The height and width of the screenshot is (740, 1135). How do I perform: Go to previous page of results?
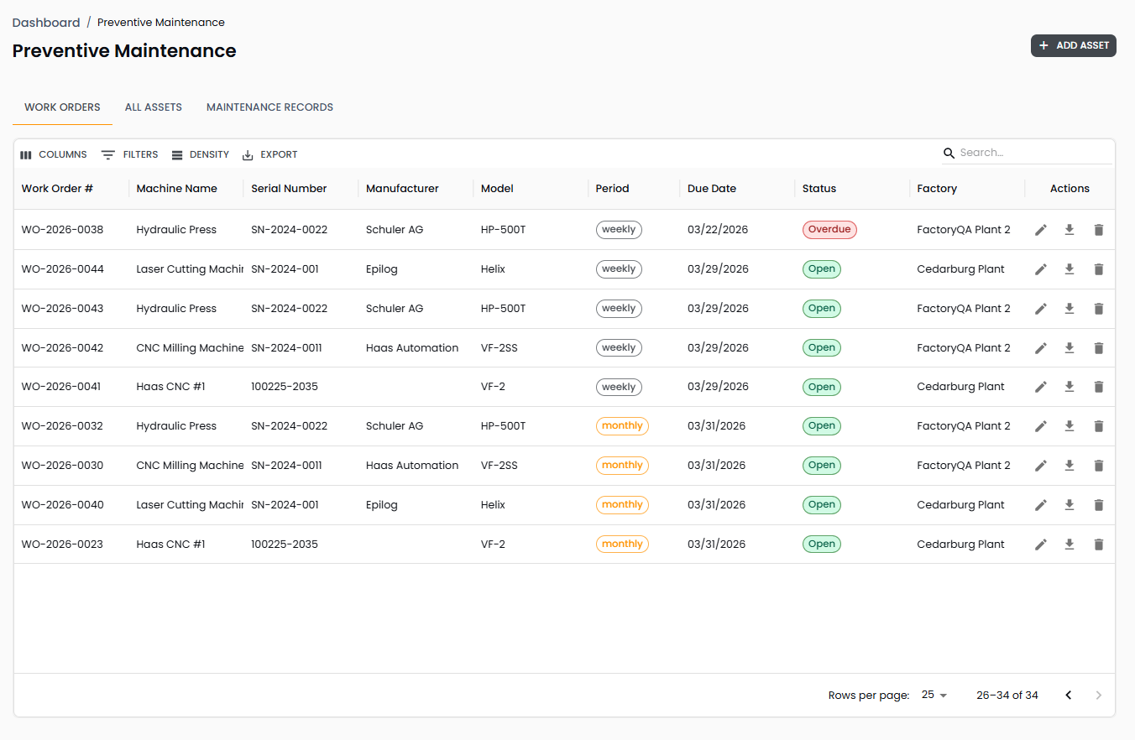(x=1068, y=696)
